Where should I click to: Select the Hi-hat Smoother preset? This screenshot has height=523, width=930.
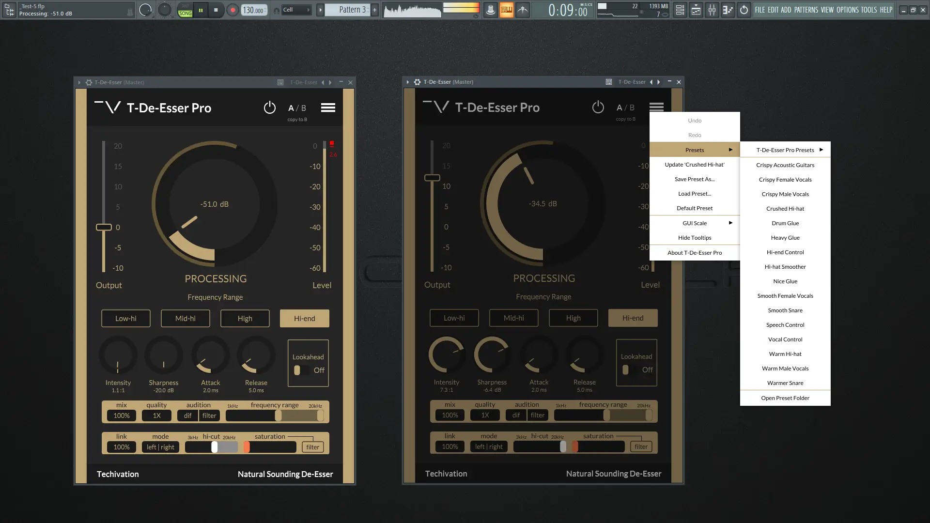click(x=785, y=267)
